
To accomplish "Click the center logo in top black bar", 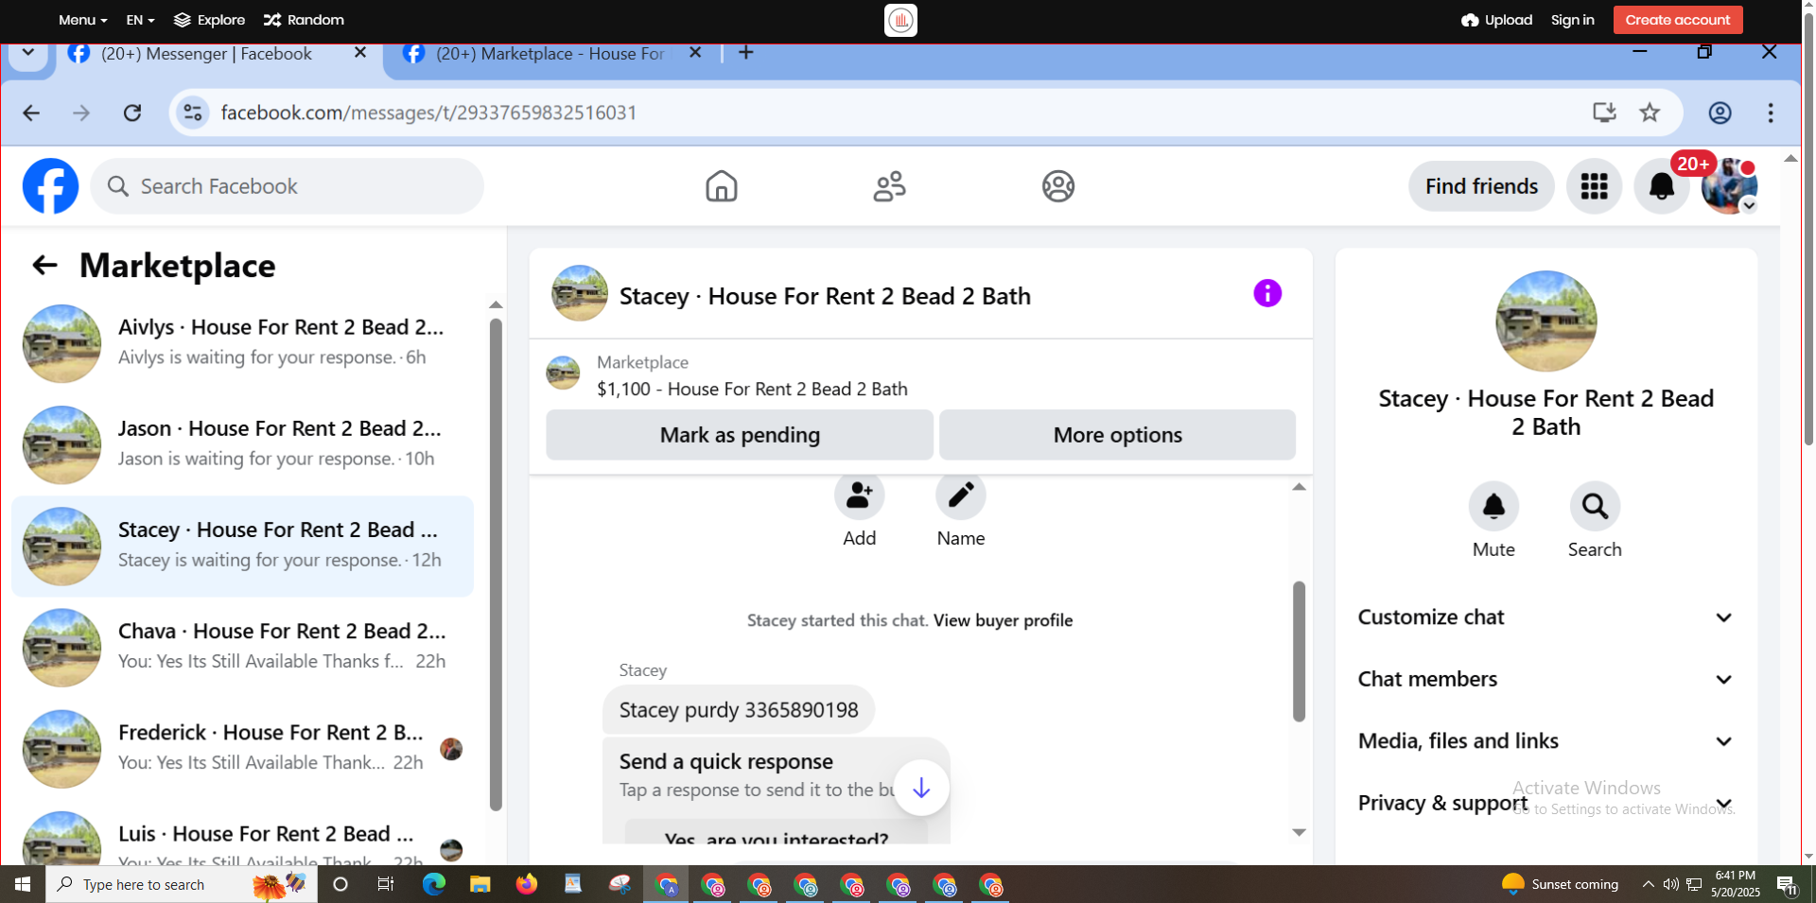I will 900,20.
